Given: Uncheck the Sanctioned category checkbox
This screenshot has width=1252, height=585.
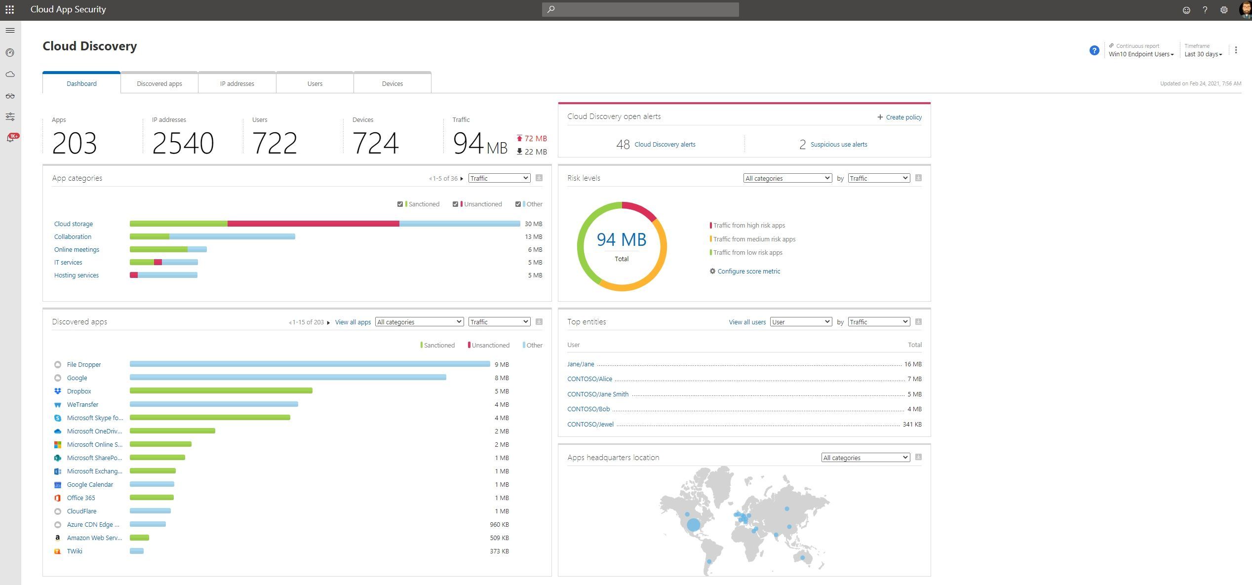Looking at the screenshot, I should point(400,204).
